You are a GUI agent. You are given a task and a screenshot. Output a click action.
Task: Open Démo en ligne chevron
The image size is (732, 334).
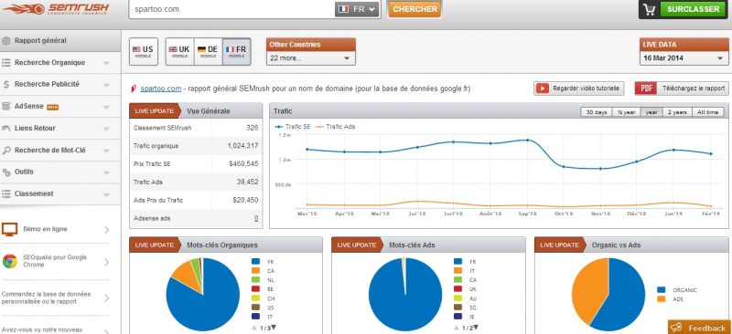107,230
